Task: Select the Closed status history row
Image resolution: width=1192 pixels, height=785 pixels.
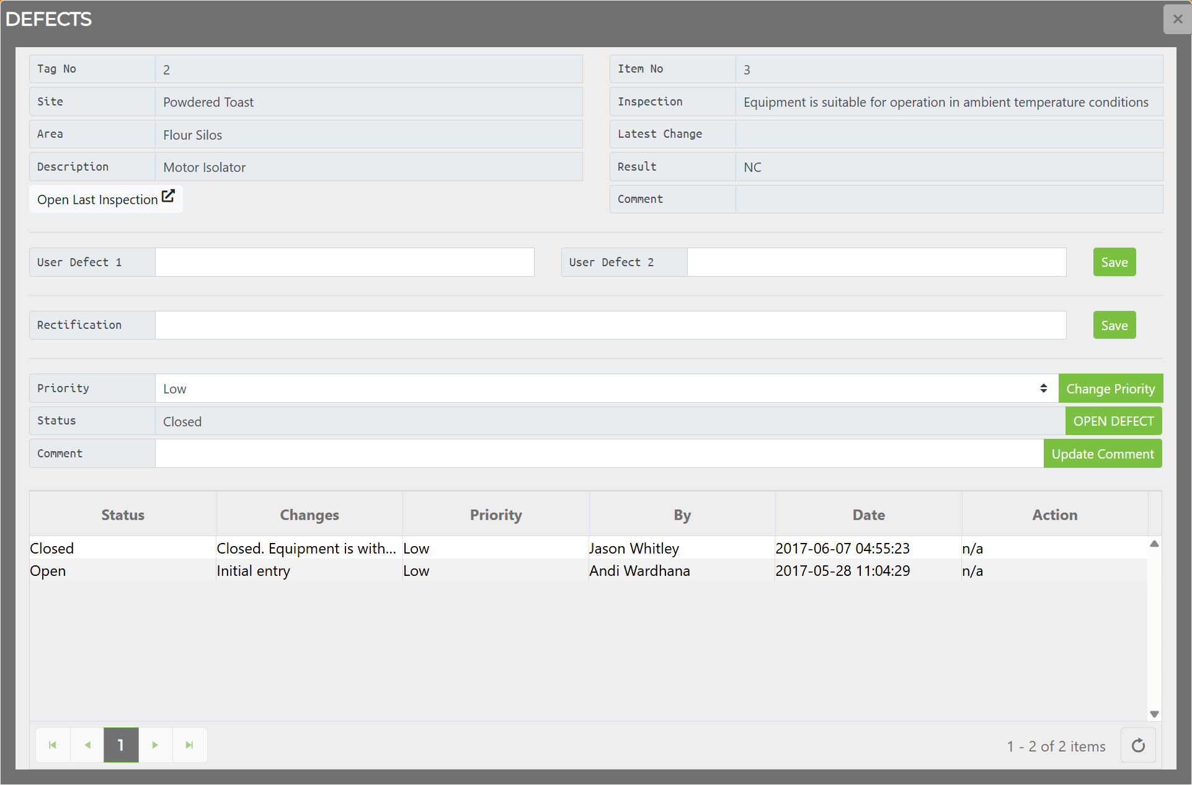Action: [x=589, y=548]
